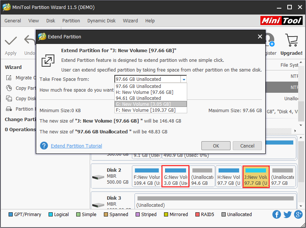Click the Minimum Size:0 KB text
Viewport: 306px width, 228px height.
[x=60, y=111]
